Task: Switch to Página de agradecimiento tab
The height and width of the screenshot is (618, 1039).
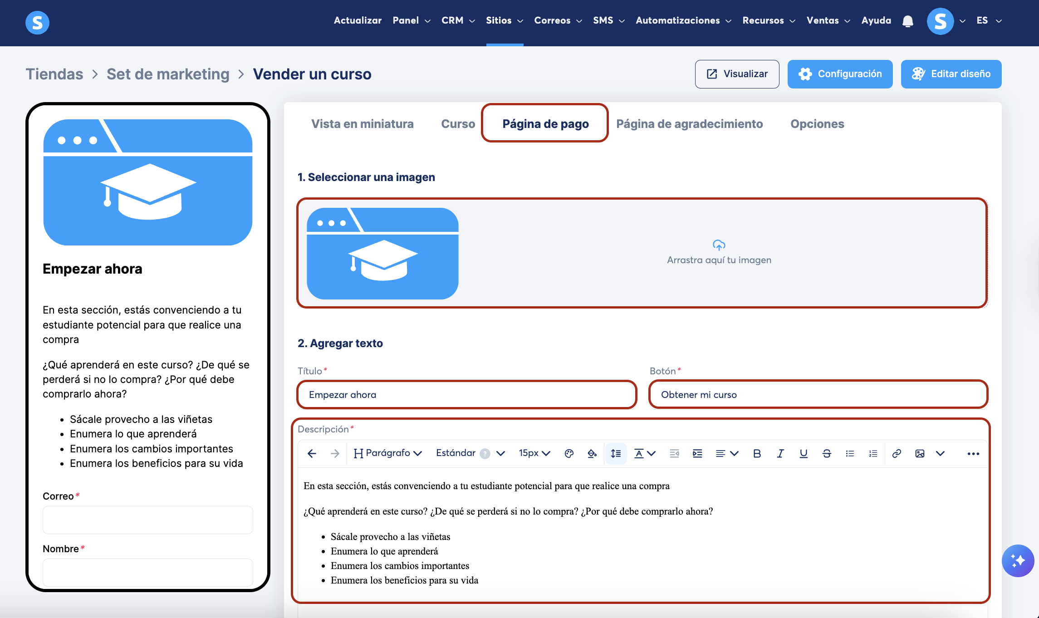Action: [689, 124]
